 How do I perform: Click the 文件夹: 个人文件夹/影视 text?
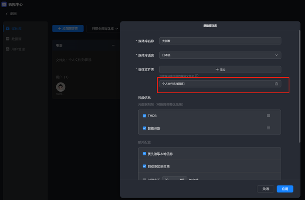click(x=73, y=60)
